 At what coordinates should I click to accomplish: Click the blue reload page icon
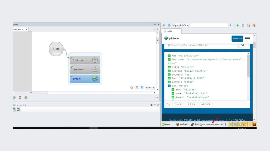pos(169,25)
